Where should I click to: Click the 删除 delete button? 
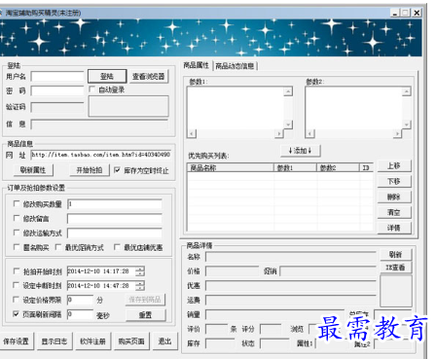tap(394, 197)
